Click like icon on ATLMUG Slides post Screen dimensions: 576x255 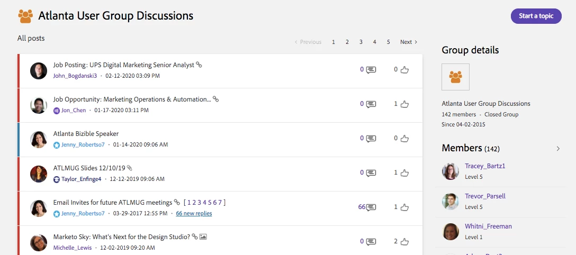(x=404, y=173)
